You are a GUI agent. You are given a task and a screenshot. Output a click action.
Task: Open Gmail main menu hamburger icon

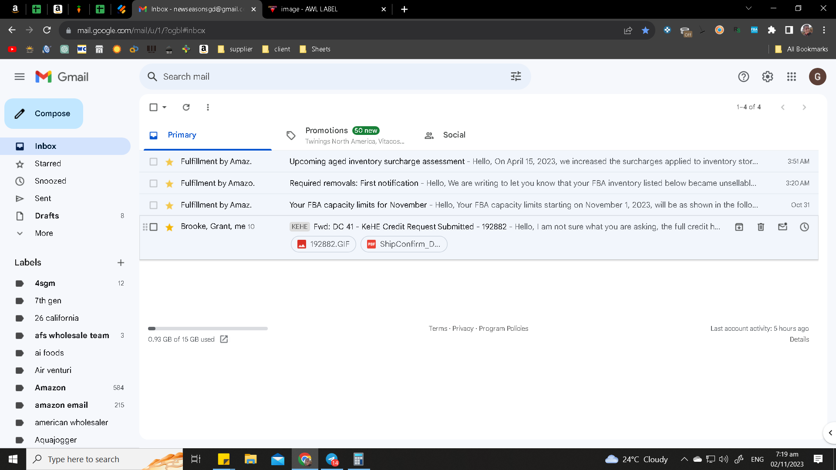tap(20, 77)
